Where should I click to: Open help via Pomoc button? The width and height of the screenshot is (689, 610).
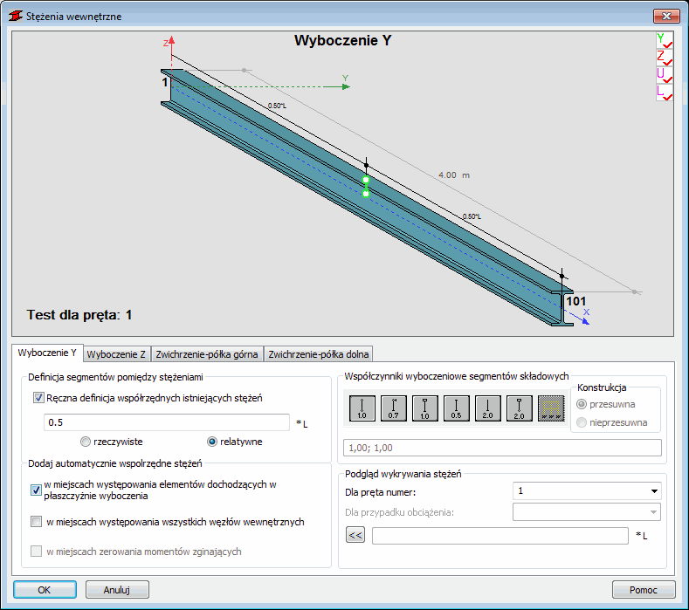click(x=644, y=590)
